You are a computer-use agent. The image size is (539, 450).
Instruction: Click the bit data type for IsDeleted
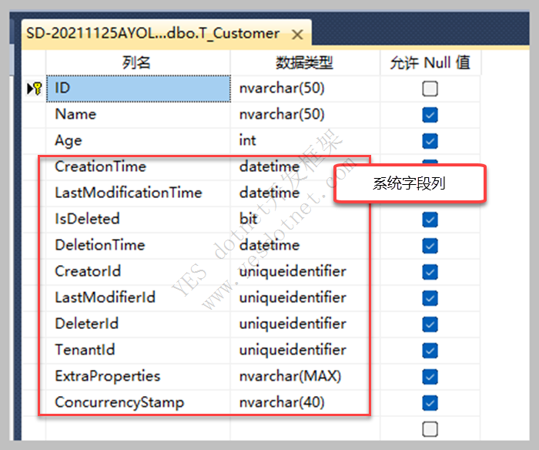pos(305,219)
